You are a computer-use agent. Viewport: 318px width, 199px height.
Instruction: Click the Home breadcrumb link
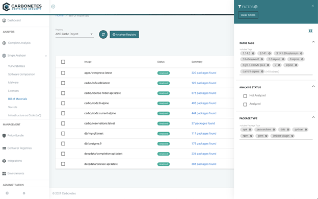click(60, 16)
